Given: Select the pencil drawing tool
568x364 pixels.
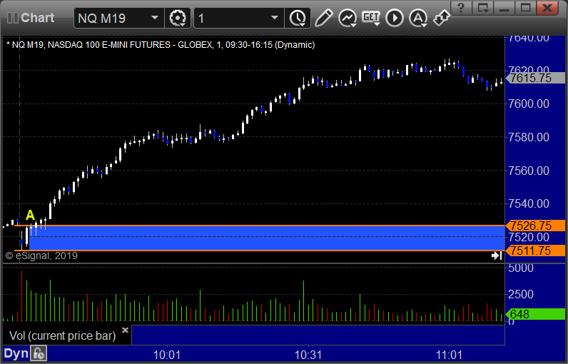Looking at the screenshot, I should [x=323, y=18].
